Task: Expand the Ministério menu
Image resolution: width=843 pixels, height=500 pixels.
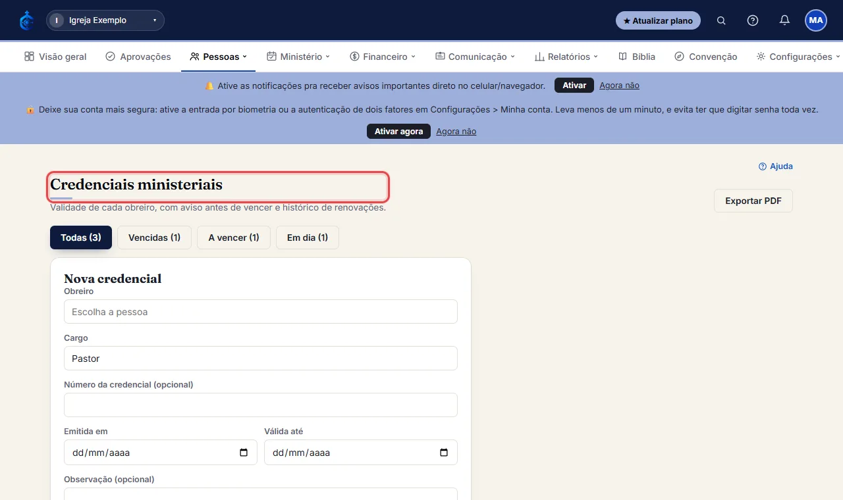Action: 298,57
